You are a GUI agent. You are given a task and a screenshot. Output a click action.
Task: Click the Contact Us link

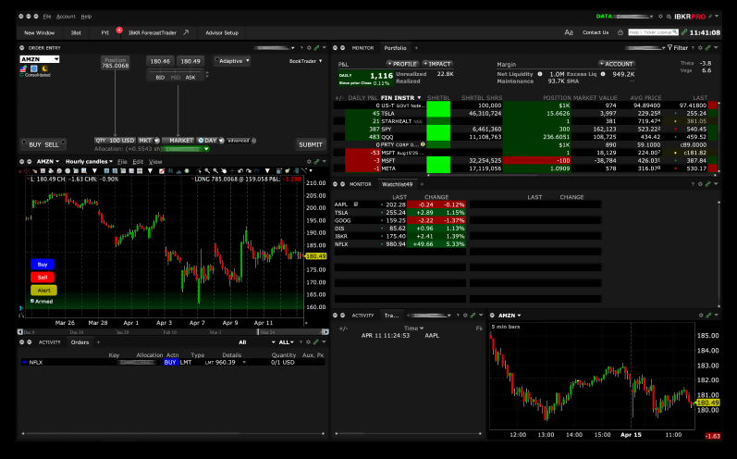pos(596,32)
